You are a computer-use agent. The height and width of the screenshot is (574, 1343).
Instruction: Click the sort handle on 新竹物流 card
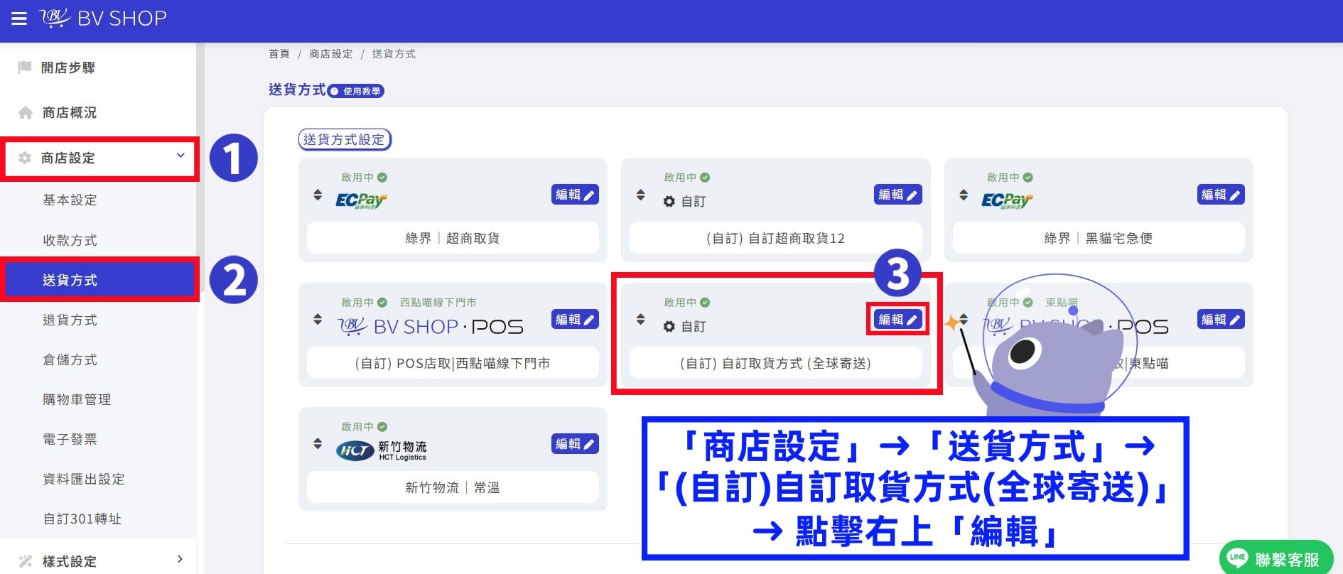click(x=318, y=444)
